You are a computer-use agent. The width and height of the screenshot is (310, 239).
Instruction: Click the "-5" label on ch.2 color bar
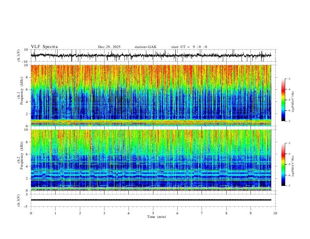click(288, 164)
